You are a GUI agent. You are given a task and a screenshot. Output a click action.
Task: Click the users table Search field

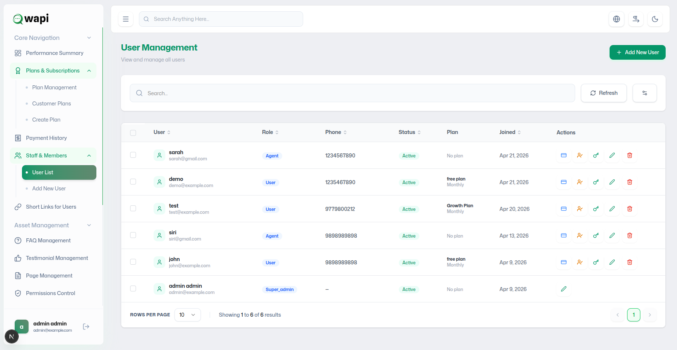(x=352, y=93)
